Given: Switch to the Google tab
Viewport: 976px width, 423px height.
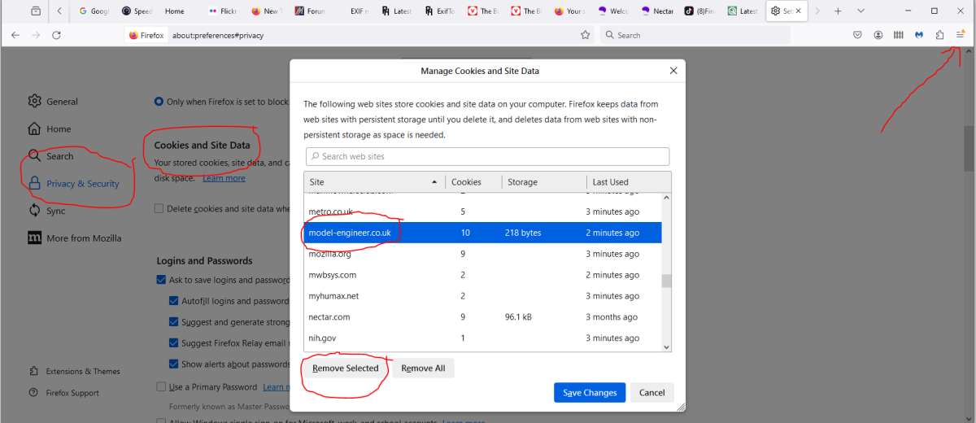Looking at the screenshot, I should (94, 11).
